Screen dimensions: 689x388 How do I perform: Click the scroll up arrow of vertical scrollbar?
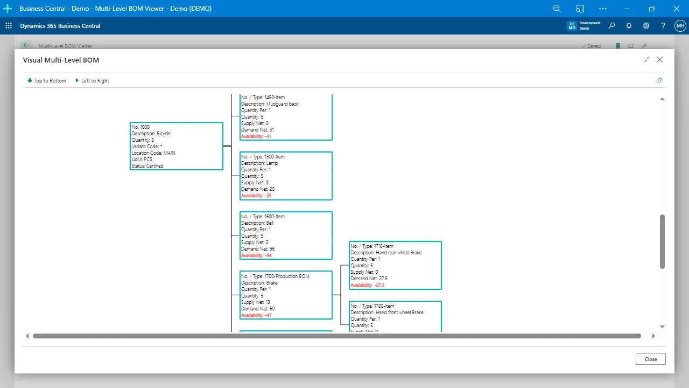click(662, 99)
